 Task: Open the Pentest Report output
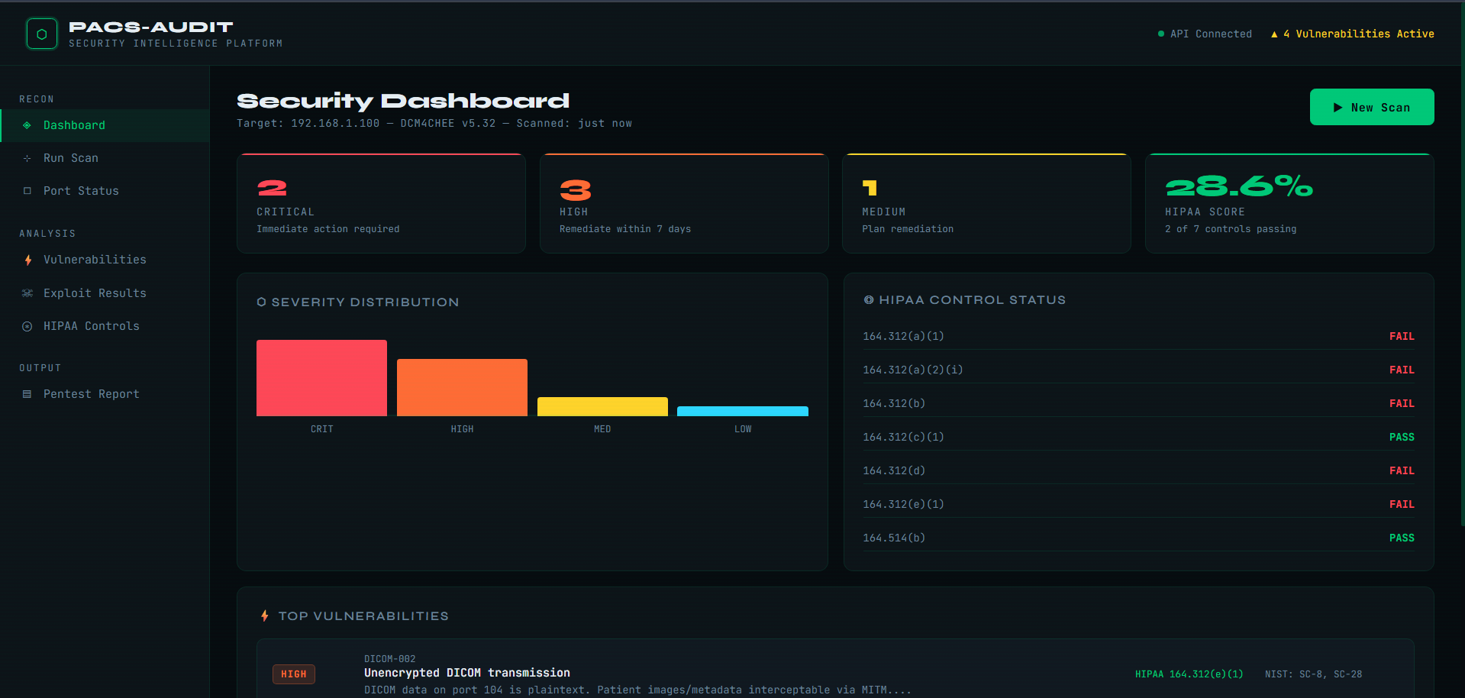click(105, 394)
